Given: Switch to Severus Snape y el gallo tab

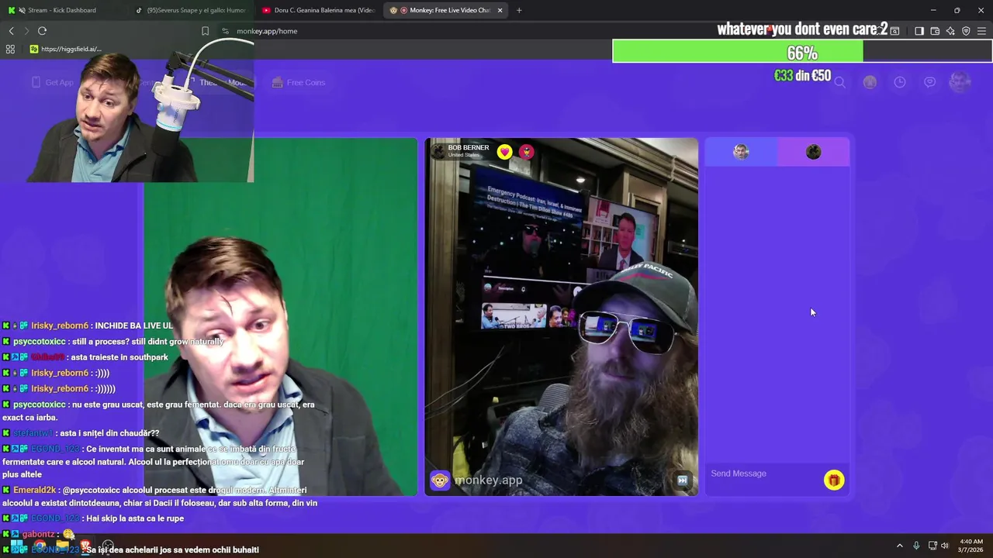Looking at the screenshot, I should pyautogui.click(x=190, y=10).
